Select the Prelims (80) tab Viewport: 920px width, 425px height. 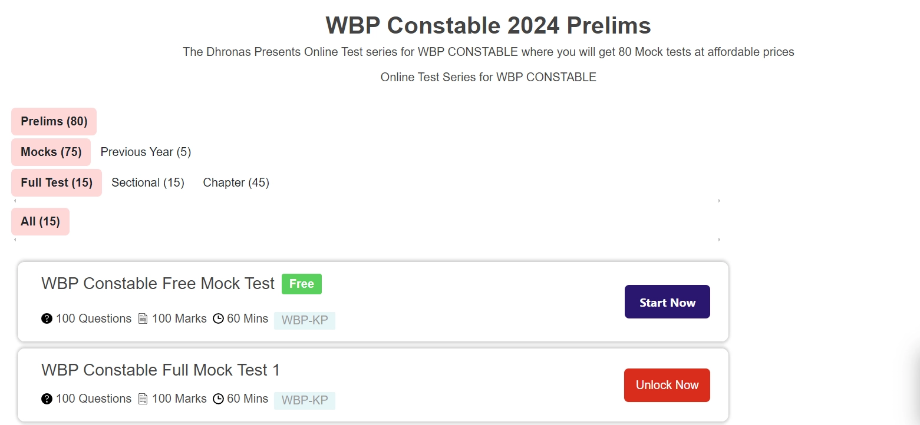pos(54,121)
